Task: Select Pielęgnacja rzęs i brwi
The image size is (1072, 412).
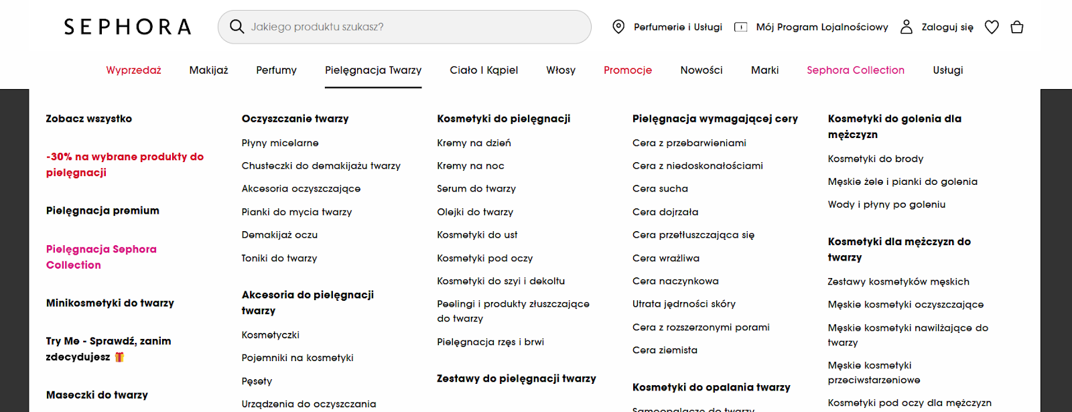Action: pyautogui.click(x=490, y=342)
